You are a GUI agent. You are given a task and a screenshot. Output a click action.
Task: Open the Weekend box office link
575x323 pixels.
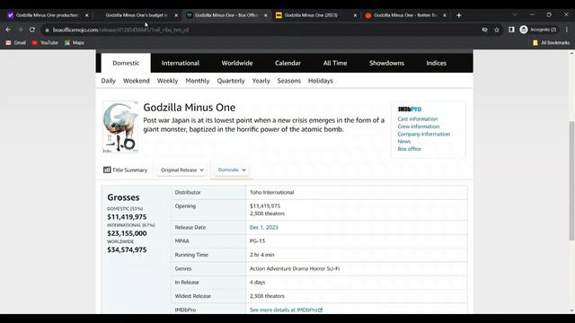136,81
